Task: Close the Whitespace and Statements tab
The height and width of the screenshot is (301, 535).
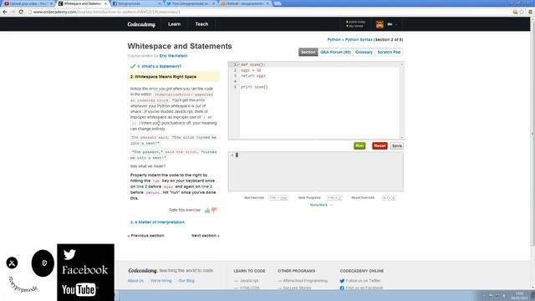Action: pyautogui.click(x=105, y=3)
